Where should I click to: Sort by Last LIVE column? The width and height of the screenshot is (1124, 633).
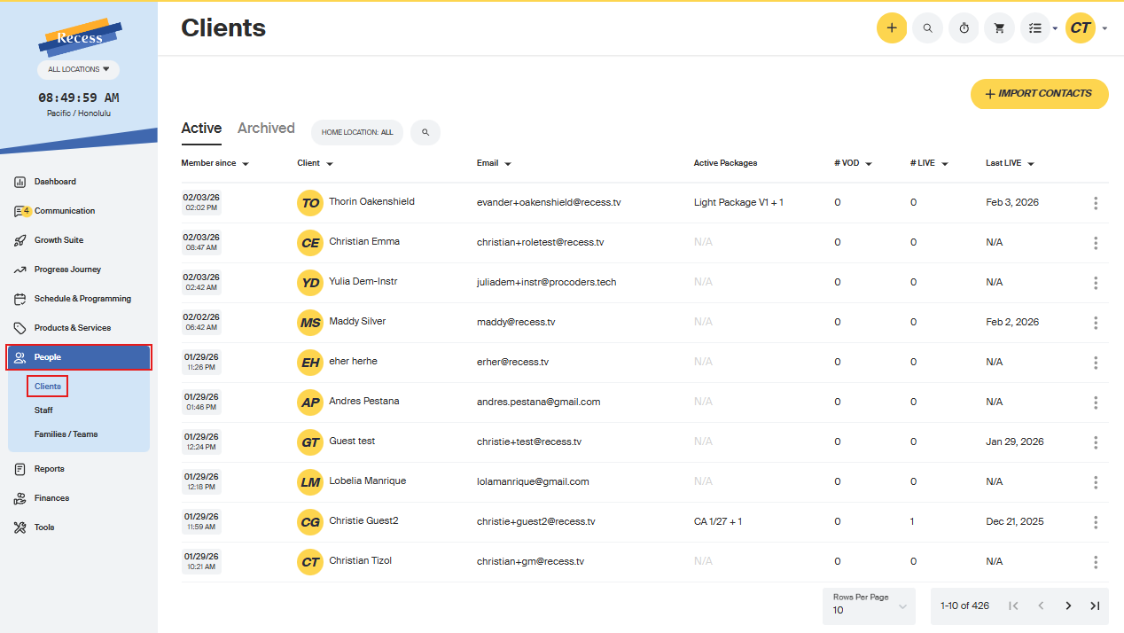coord(1011,163)
